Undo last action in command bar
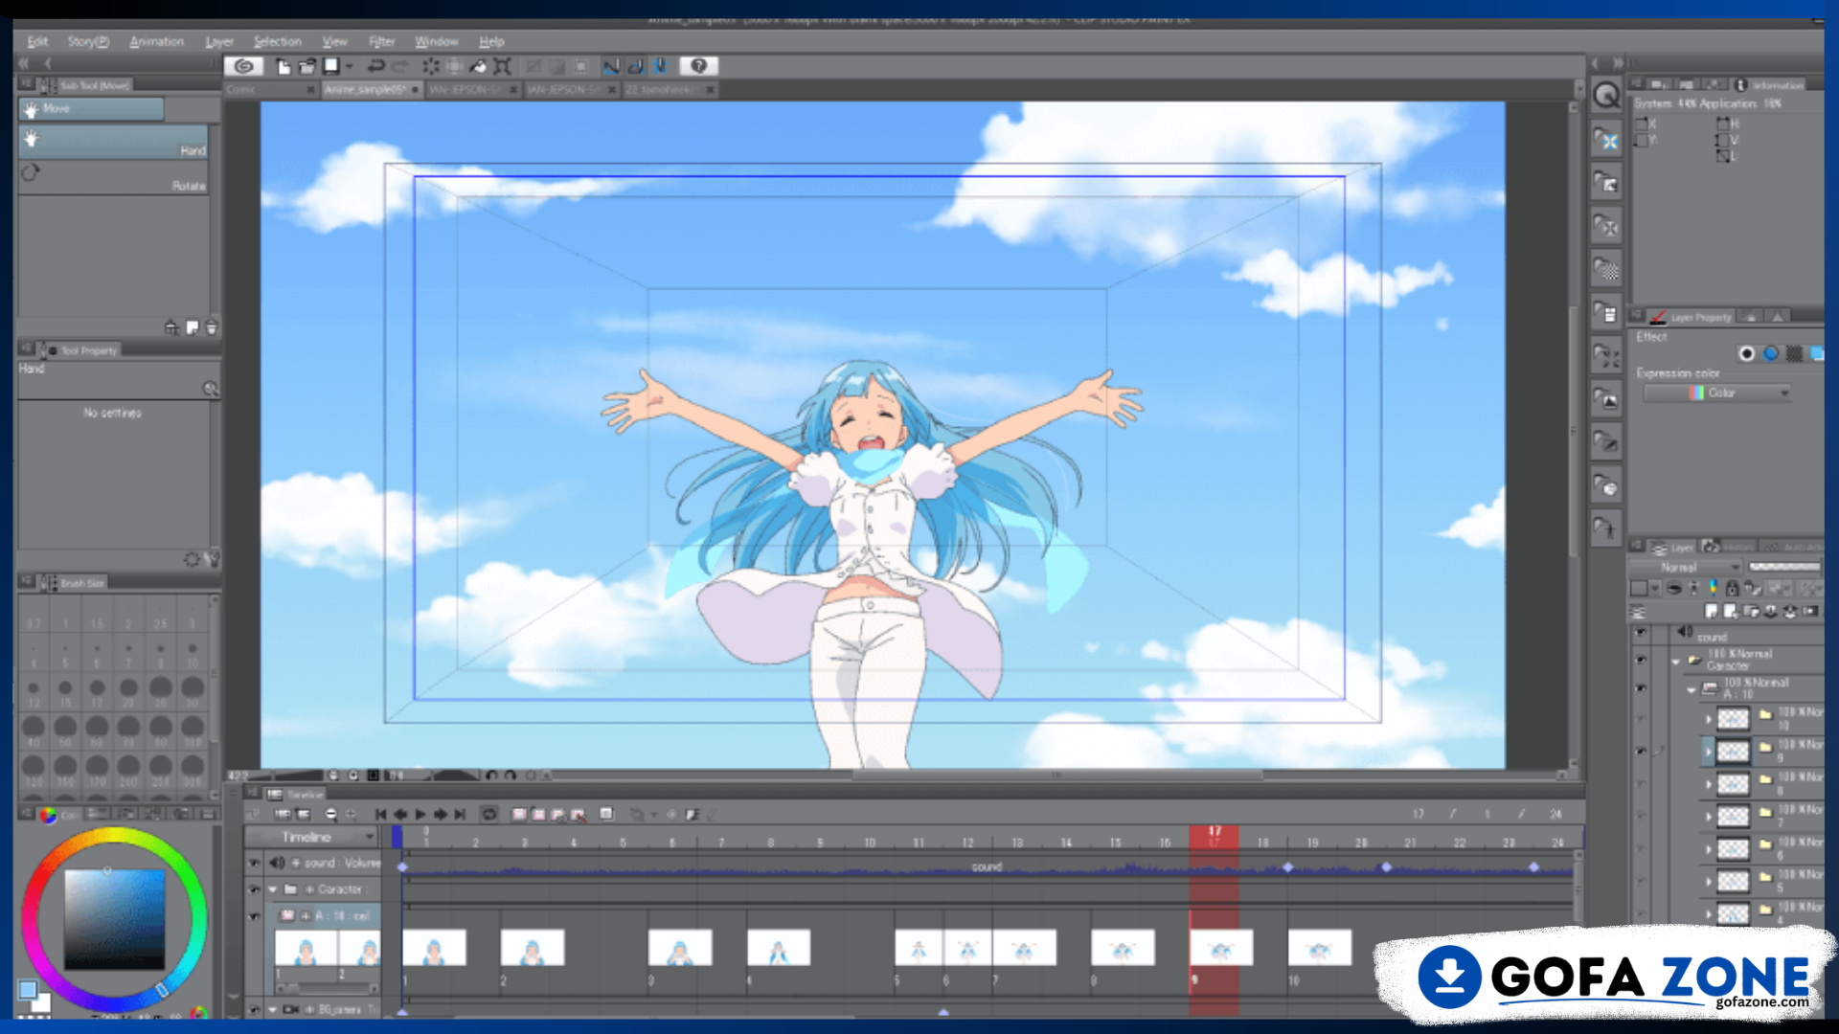The width and height of the screenshot is (1839, 1034). 375,66
